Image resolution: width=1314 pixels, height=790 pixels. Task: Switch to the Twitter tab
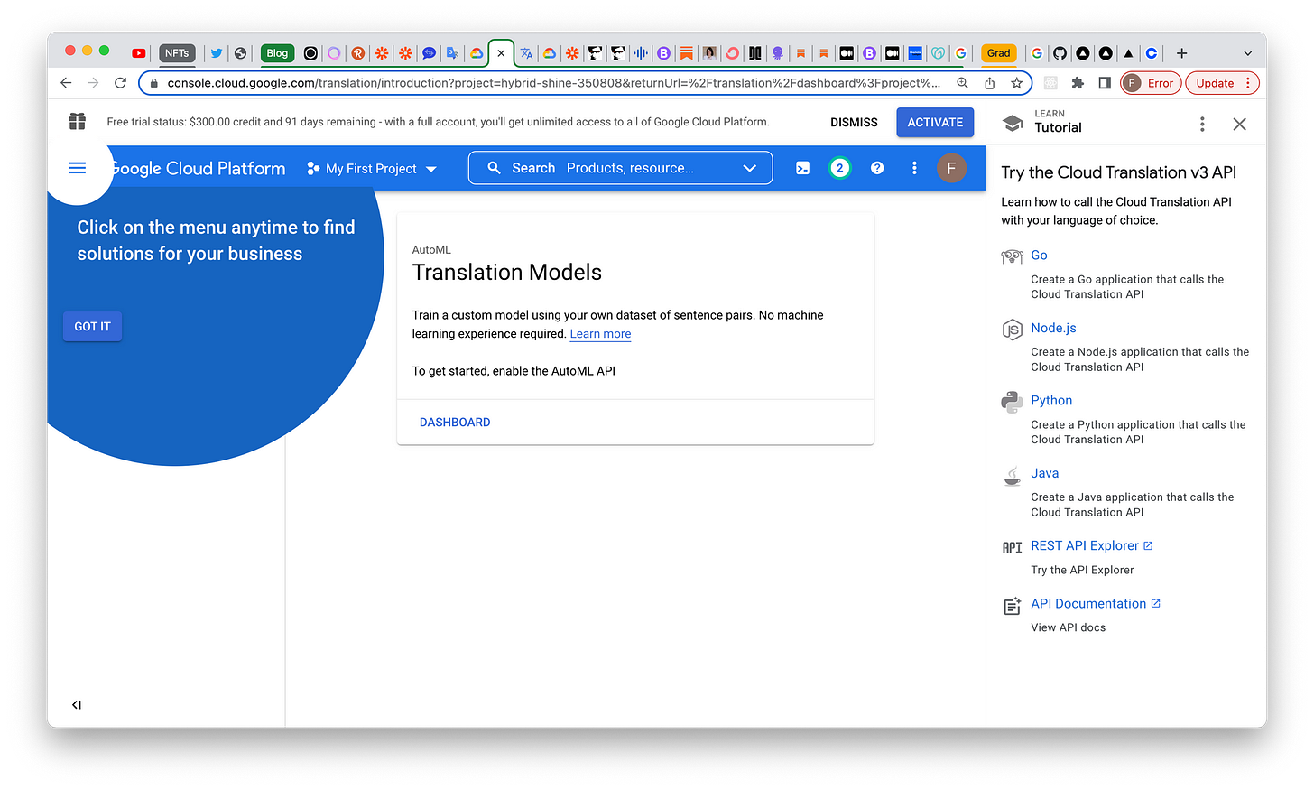click(217, 53)
